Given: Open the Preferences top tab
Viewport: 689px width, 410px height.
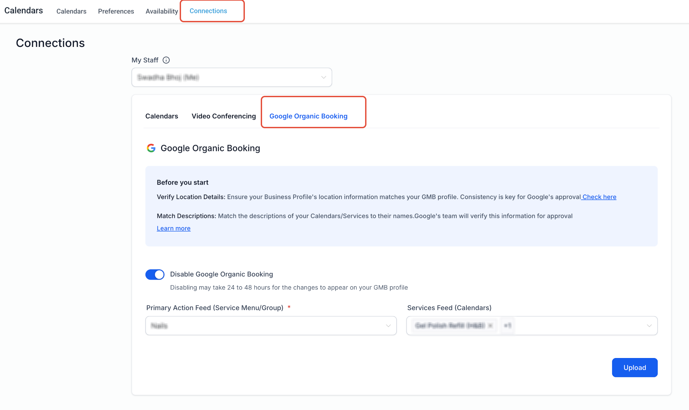Looking at the screenshot, I should coord(116,11).
